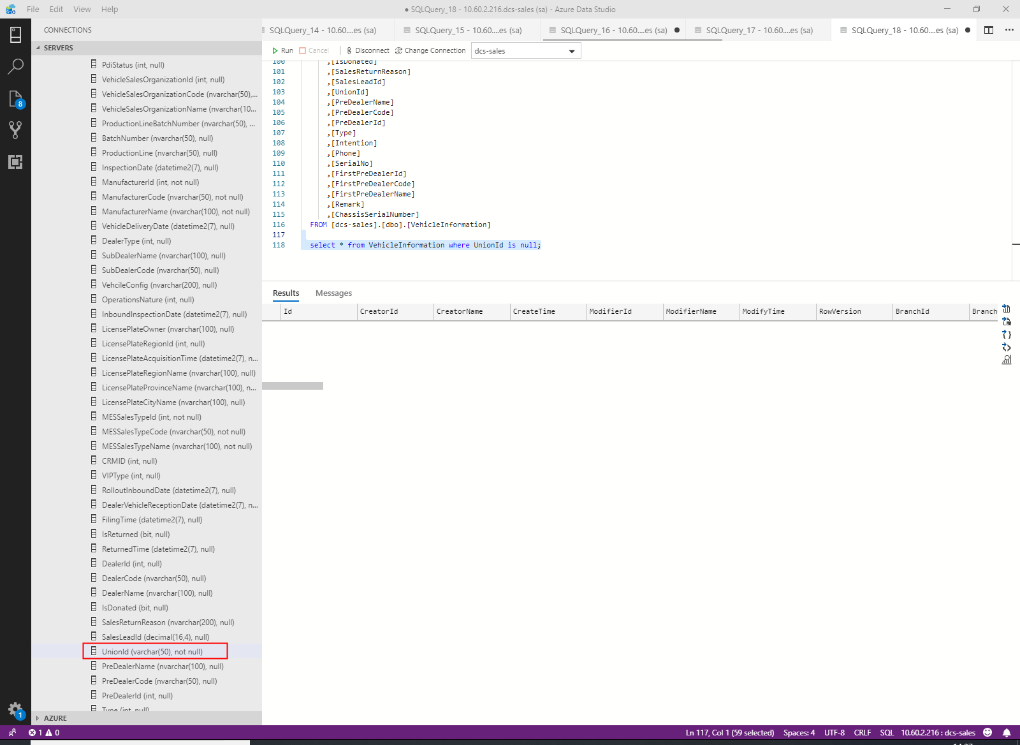The height and width of the screenshot is (745, 1020).
Task: Click the RowVersion column header
Action: pos(854,312)
